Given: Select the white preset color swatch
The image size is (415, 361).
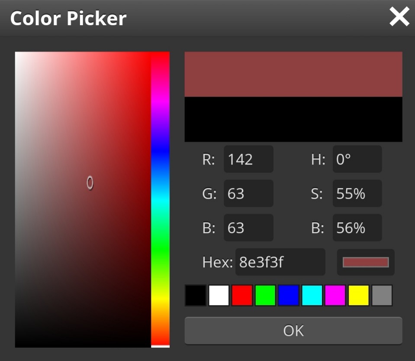Looking at the screenshot, I should point(219,294).
